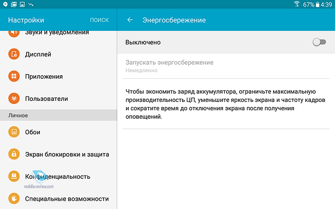
Task: Select the Дисплей label in sidebar
Action: tap(38, 54)
